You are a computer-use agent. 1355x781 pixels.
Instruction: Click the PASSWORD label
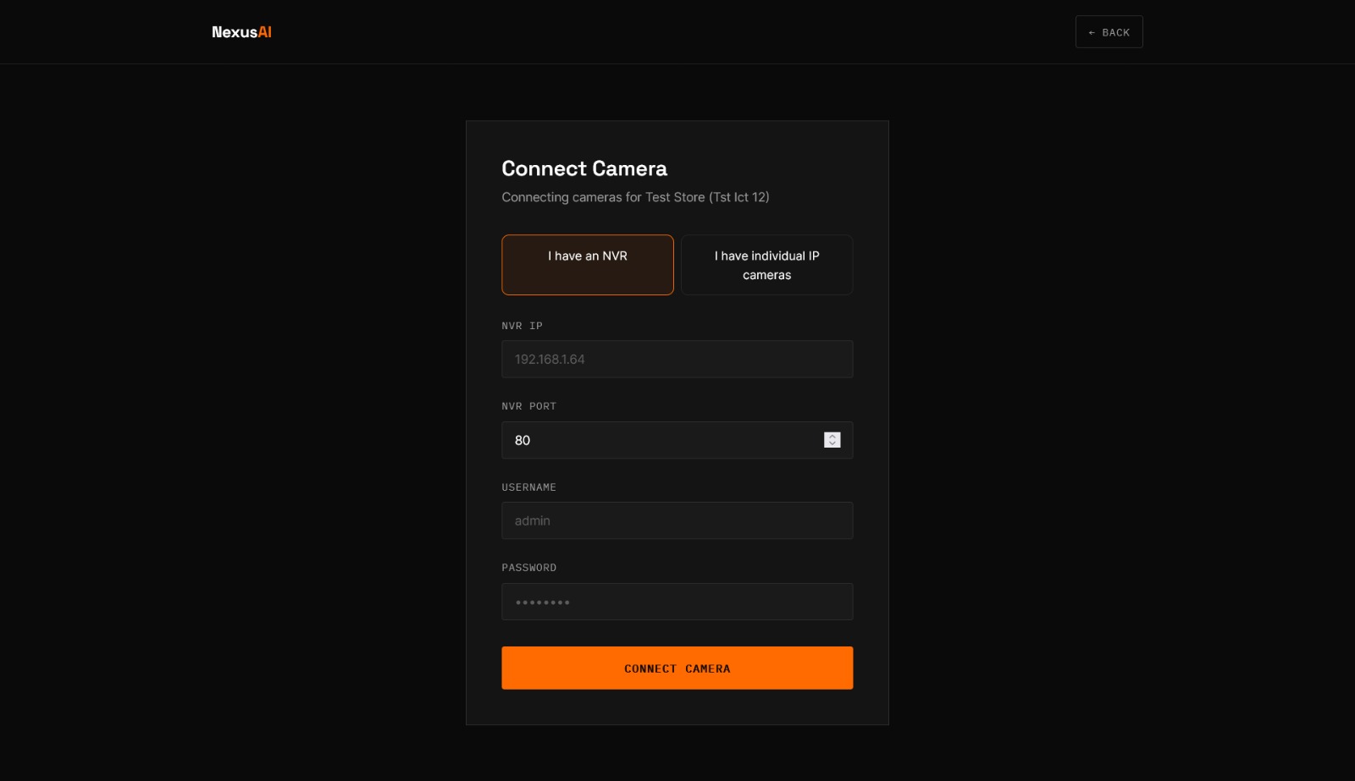click(528, 568)
